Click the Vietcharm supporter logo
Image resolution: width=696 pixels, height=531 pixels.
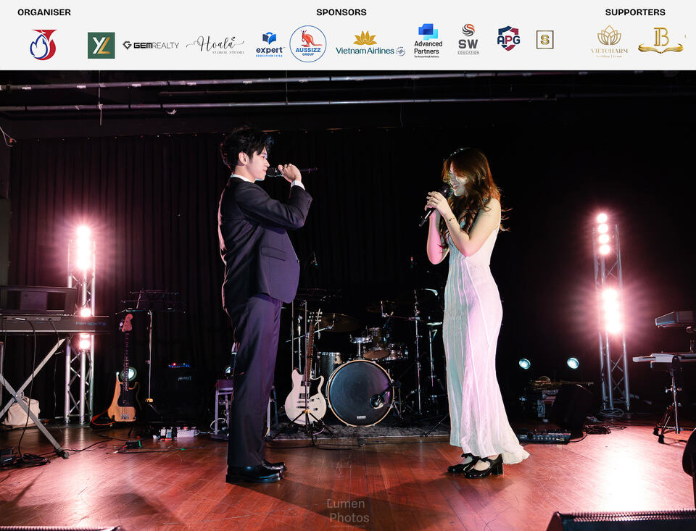[x=610, y=41]
